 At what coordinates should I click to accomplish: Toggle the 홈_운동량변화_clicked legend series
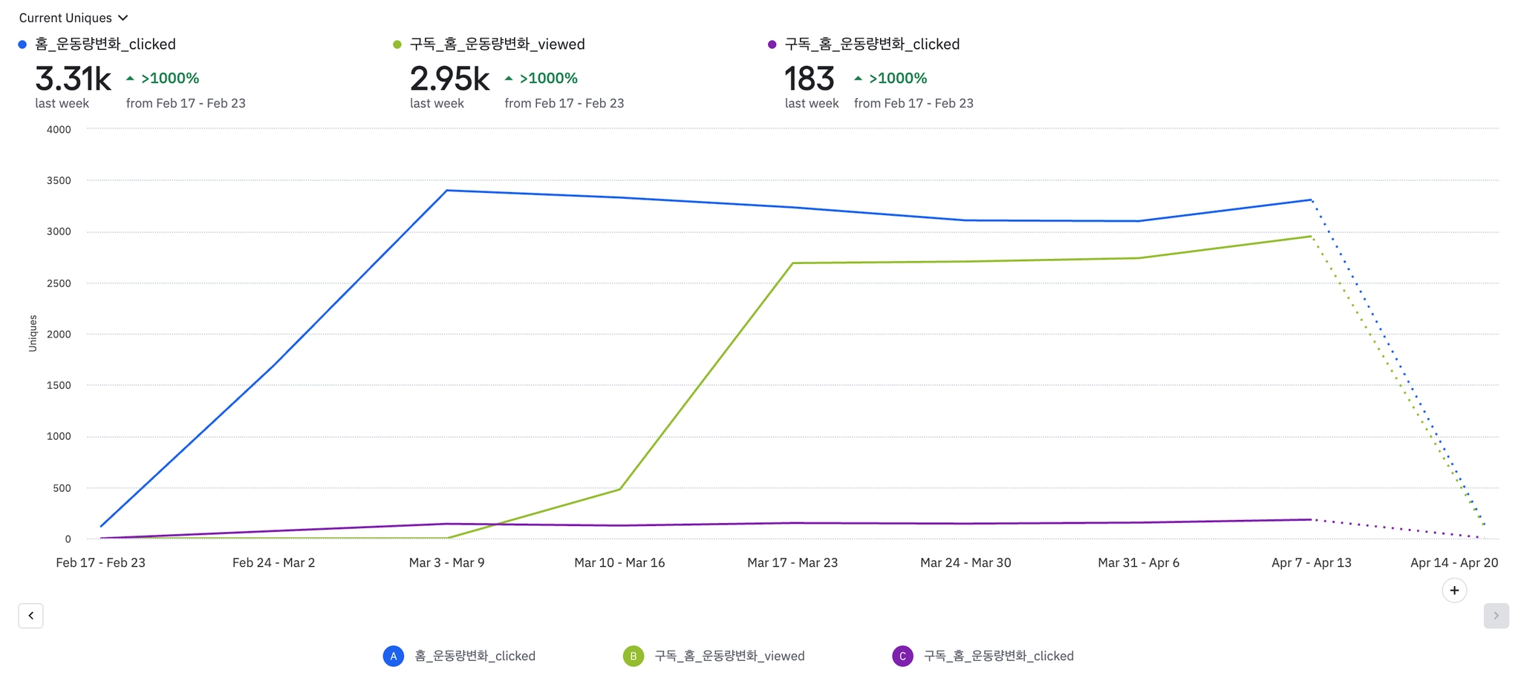pyautogui.click(x=475, y=656)
